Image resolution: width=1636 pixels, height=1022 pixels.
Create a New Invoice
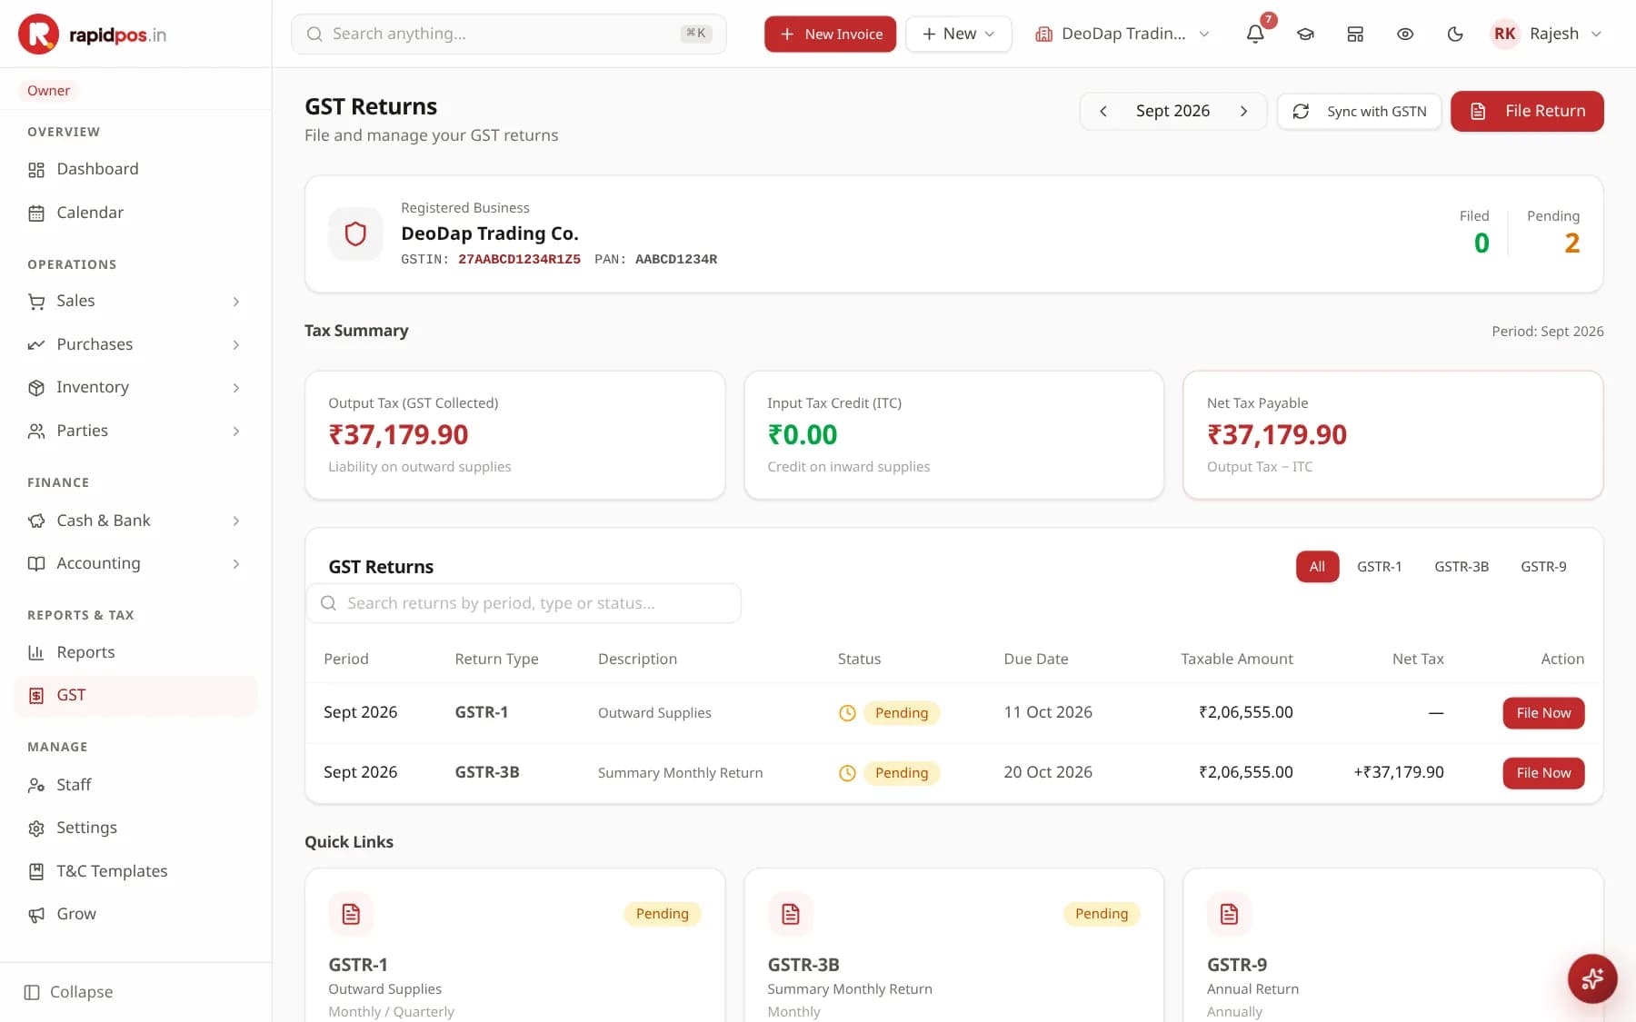pos(830,34)
